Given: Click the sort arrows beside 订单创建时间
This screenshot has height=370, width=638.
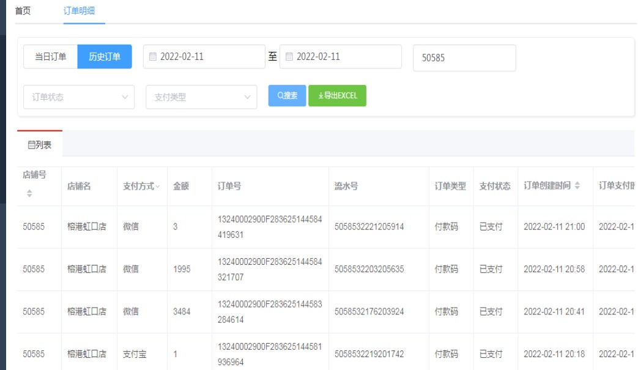Looking at the screenshot, I should tap(577, 186).
